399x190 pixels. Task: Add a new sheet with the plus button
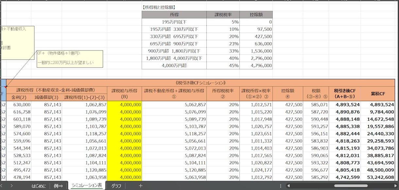141,186
